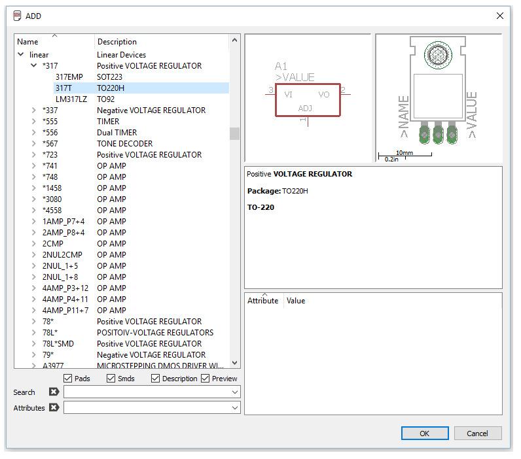Toggle the Pads checkbox
Image resolution: width=521 pixels, height=459 pixels.
[x=67, y=379]
